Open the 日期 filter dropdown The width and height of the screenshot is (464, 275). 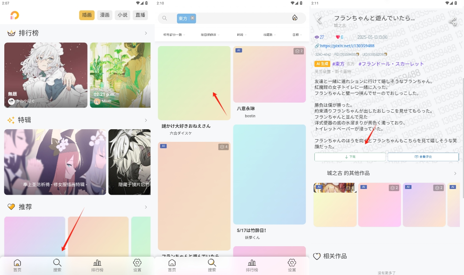(x=297, y=35)
